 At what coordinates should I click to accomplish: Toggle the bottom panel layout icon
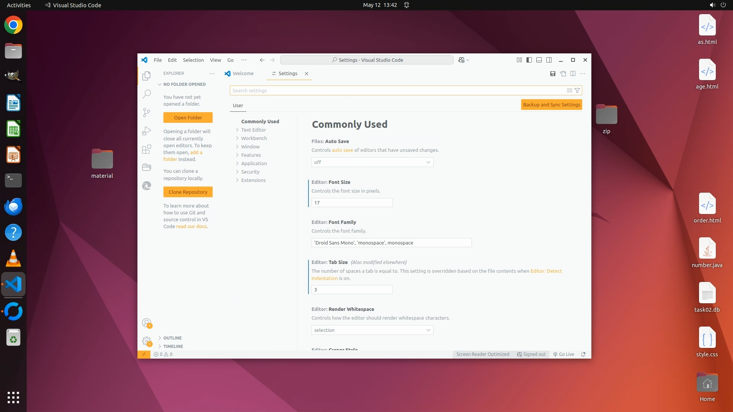(539, 60)
